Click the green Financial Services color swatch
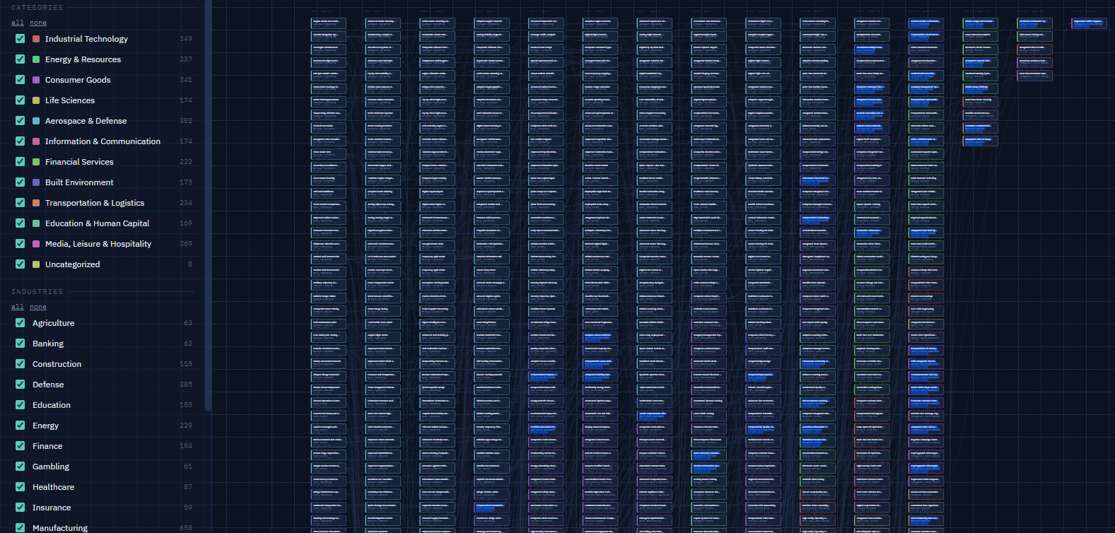 (x=36, y=162)
